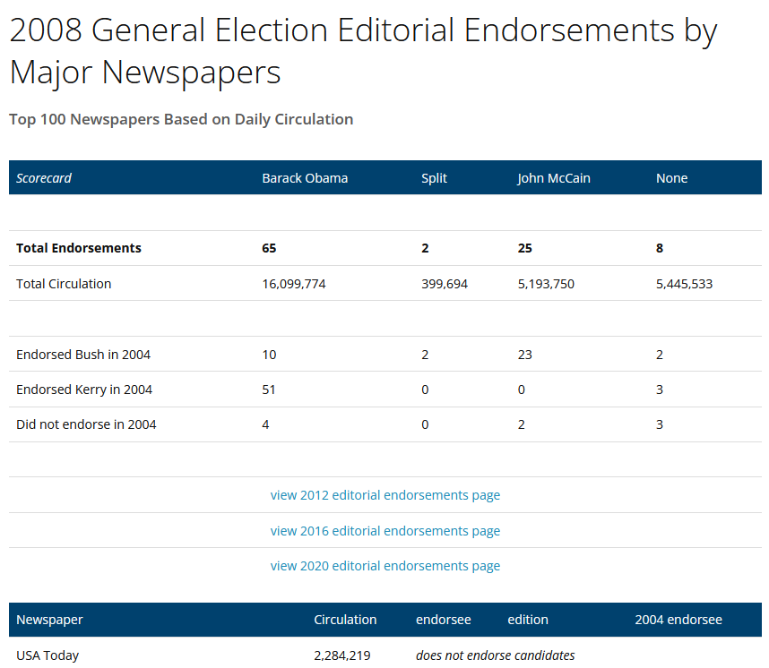
Task: Click the Barack Obama column header
Action: [305, 178]
